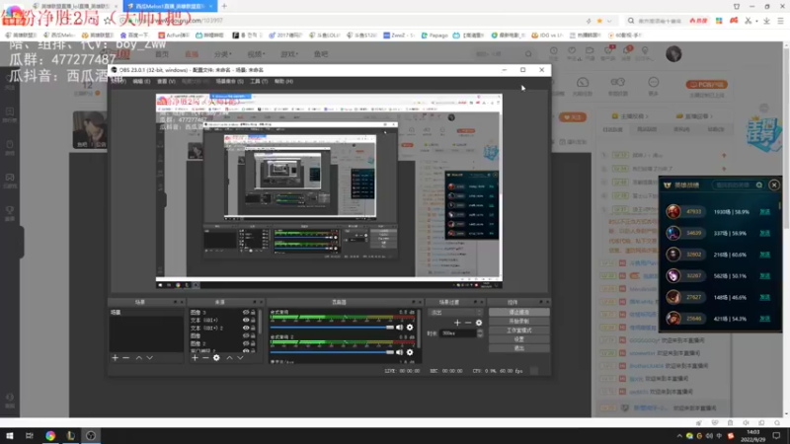
Task: Add scene transition with plus icon
Action: coord(457,323)
